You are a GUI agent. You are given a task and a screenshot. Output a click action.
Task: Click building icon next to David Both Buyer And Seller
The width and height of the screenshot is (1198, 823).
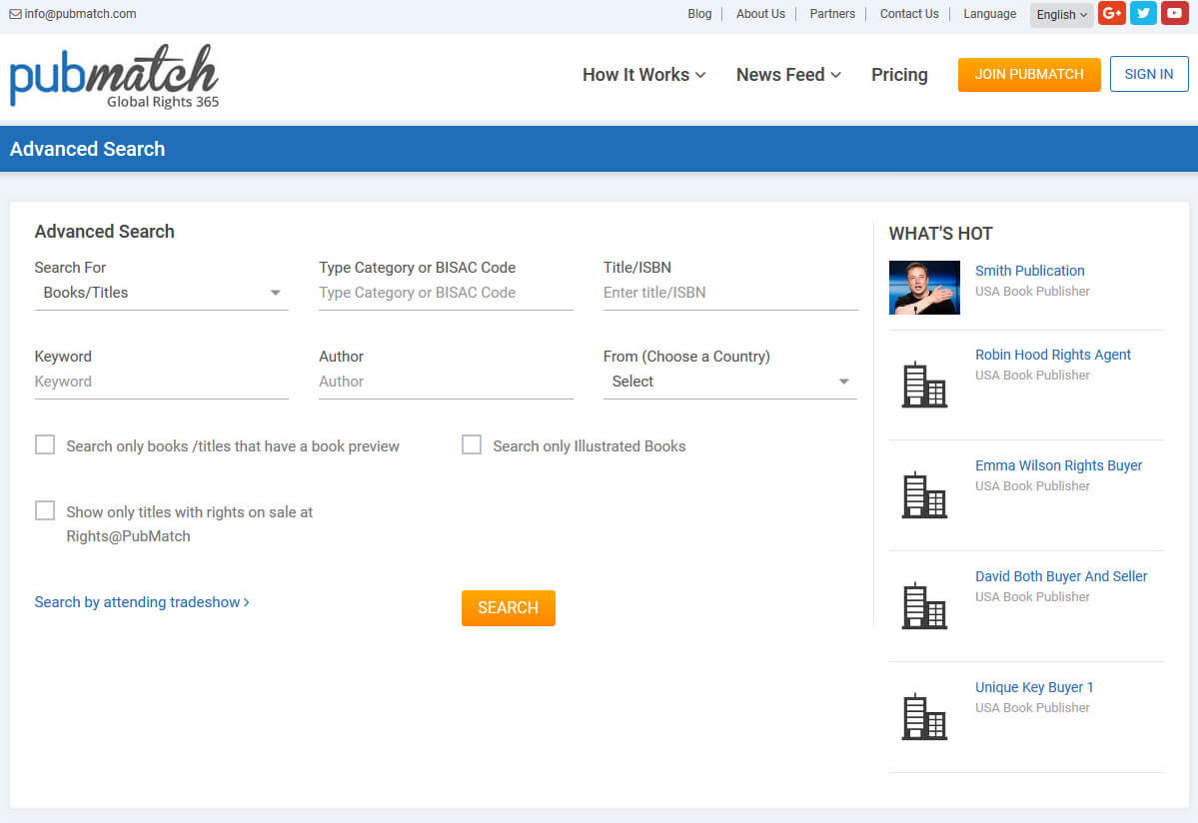(924, 606)
